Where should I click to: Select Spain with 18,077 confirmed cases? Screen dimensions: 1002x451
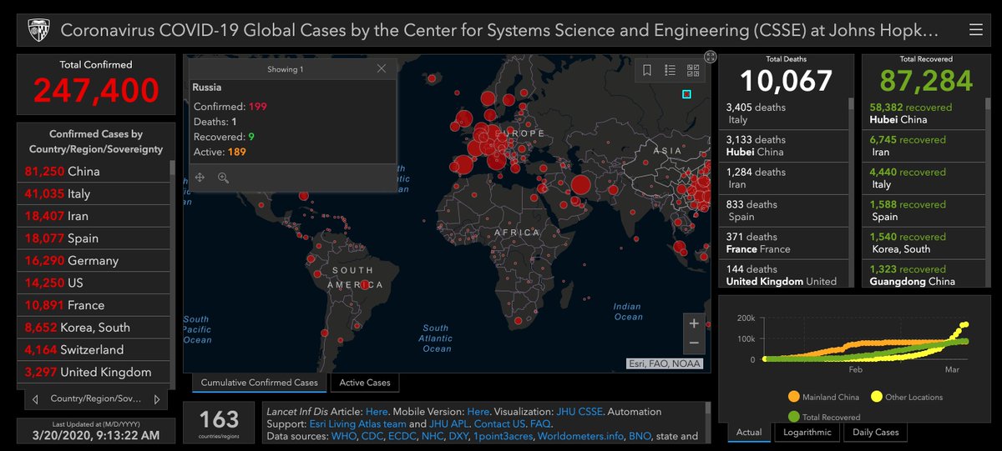pyautogui.click(x=93, y=238)
